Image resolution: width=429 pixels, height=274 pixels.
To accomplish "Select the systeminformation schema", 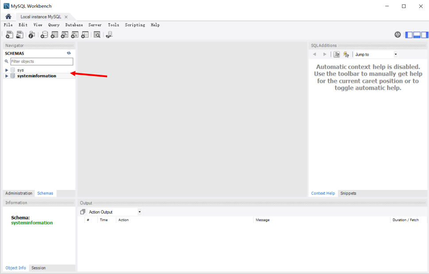I will (x=37, y=76).
